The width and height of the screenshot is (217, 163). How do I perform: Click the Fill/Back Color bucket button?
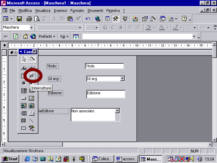(148, 28)
